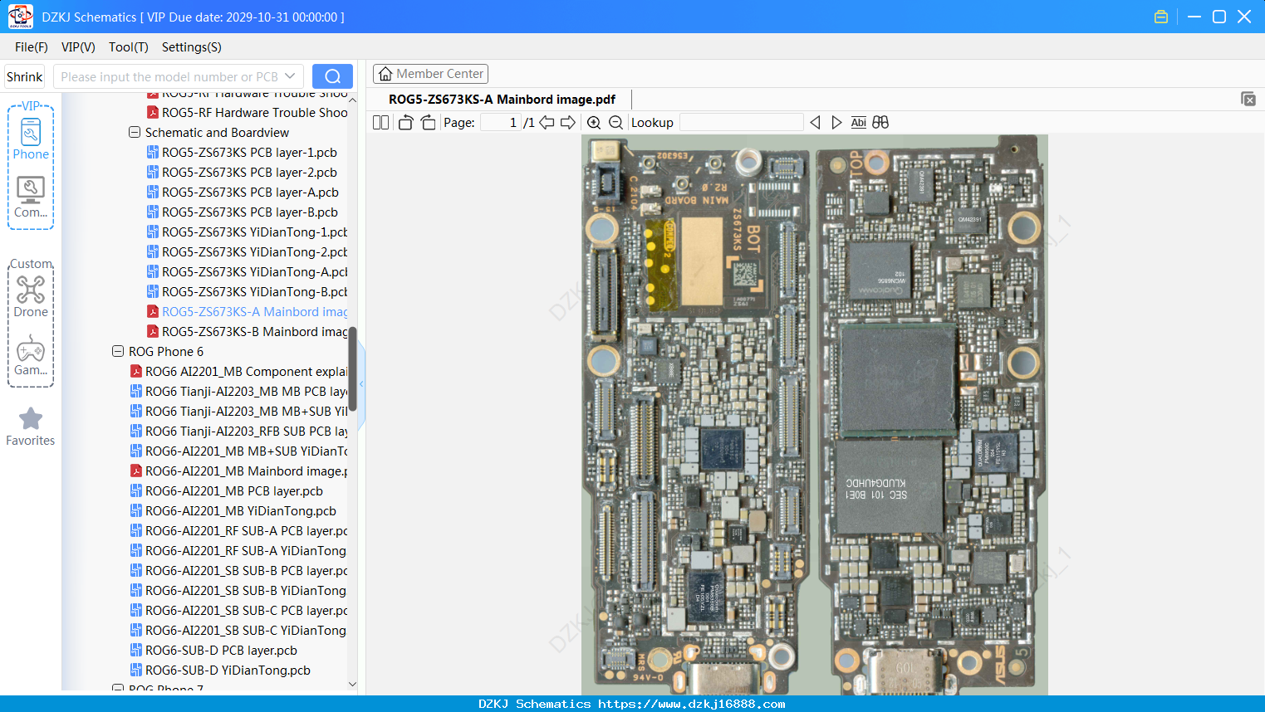Open ROG5-ZS673KS PCB layer-2.pcb
The width and height of the screenshot is (1265, 712).
click(x=249, y=173)
